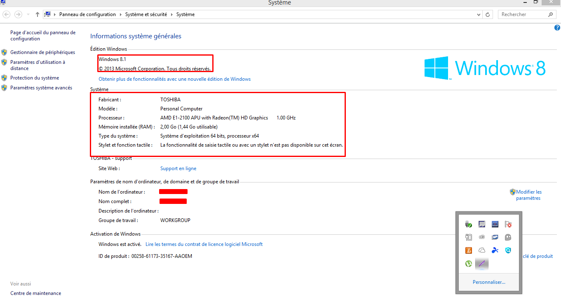This screenshot has width=561, height=297.
Task: Expand the arrow before Panneau de configuration
Action: [55, 14]
